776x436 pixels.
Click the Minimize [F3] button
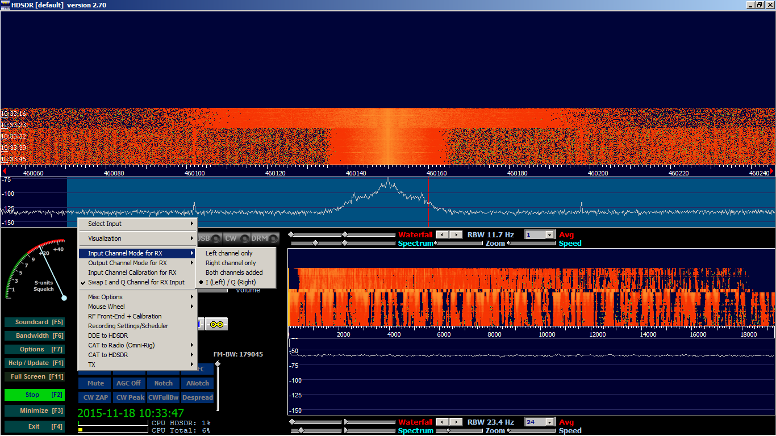34,410
